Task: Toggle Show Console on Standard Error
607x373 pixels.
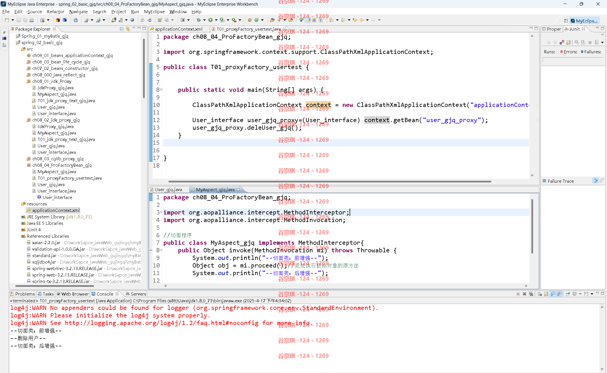Action: [559, 294]
